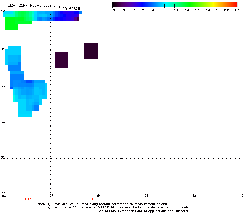
Task: Click the color bar label -0.5
Action: pyautogui.click(x=196, y=10)
